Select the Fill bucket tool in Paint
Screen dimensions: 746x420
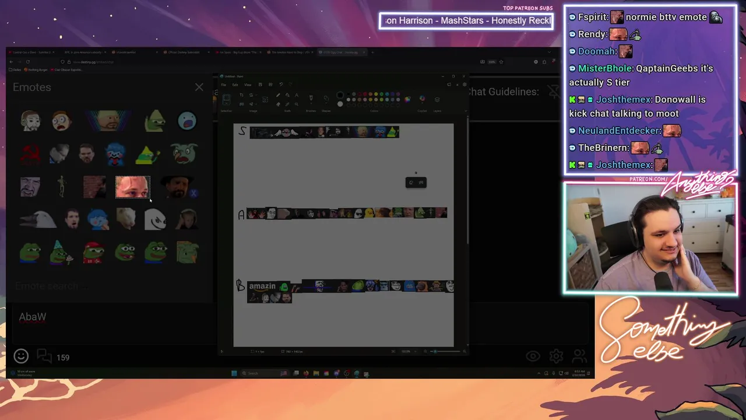pos(287,95)
